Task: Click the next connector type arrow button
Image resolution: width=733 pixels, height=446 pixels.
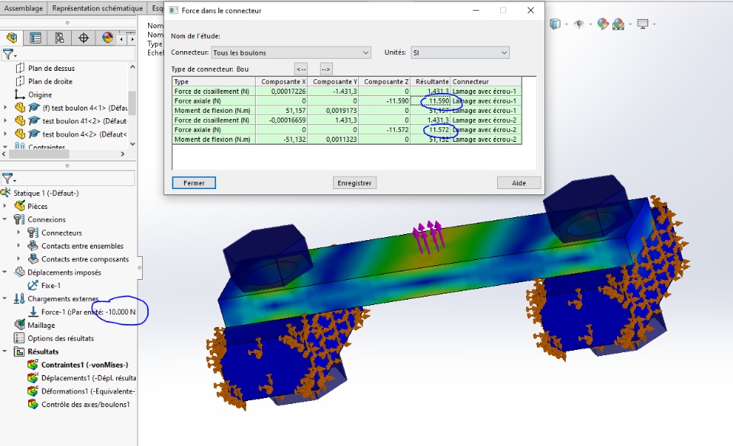Action: (x=326, y=69)
